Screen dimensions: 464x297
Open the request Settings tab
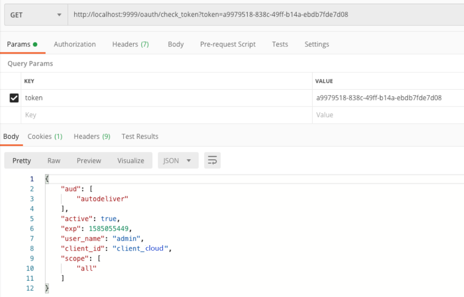point(316,44)
